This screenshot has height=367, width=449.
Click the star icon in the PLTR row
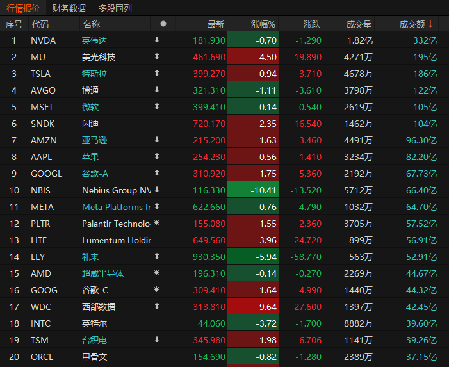pos(157,224)
